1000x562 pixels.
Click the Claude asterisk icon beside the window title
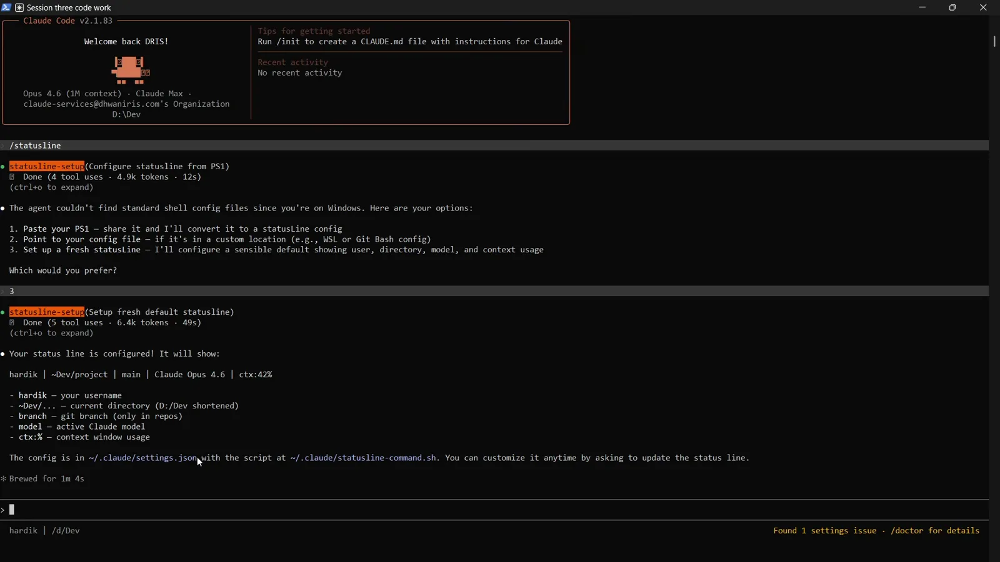tap(19, 8)
